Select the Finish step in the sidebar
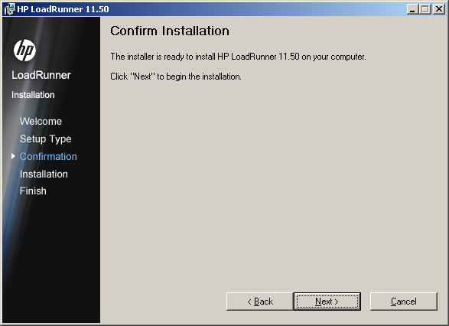This screenshot has height=326, width=449. click(x=33, y=191)
